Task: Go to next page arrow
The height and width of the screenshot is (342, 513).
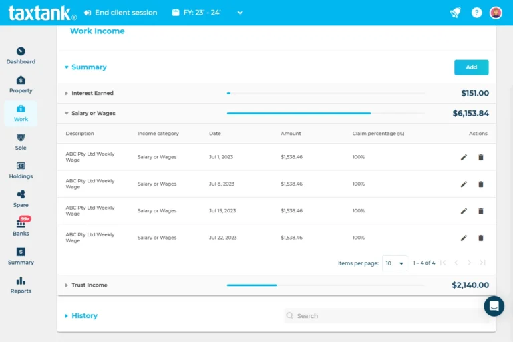Action: point(469,263)
